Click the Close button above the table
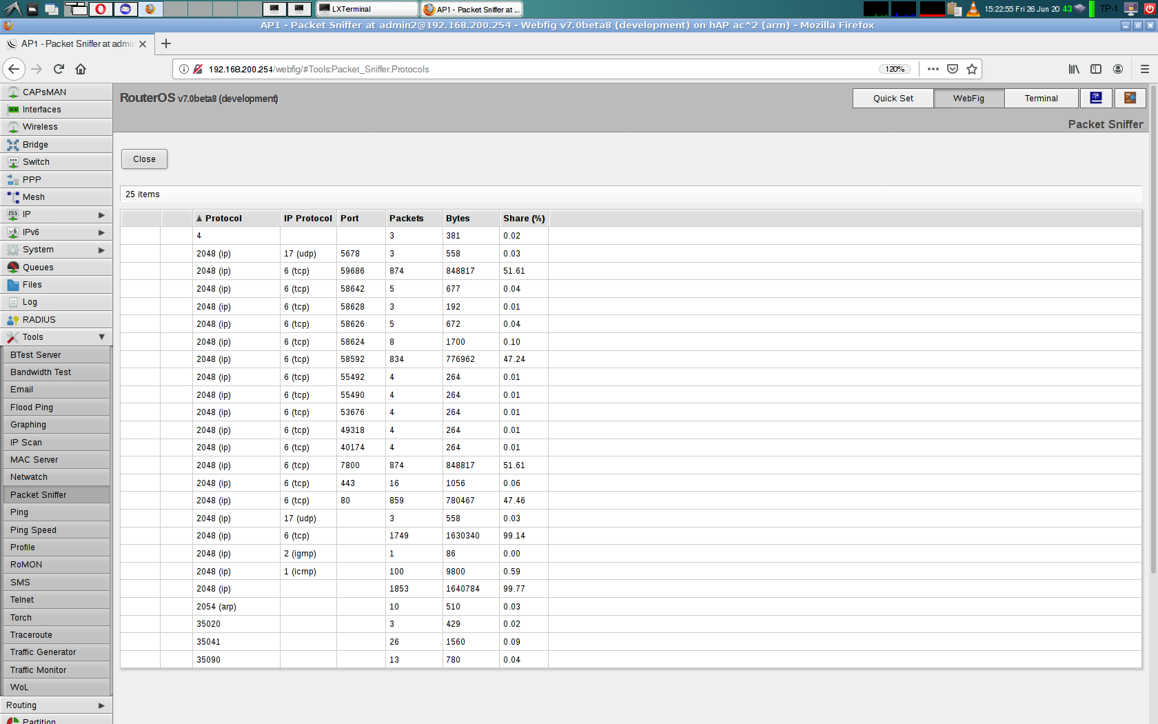 143,159
